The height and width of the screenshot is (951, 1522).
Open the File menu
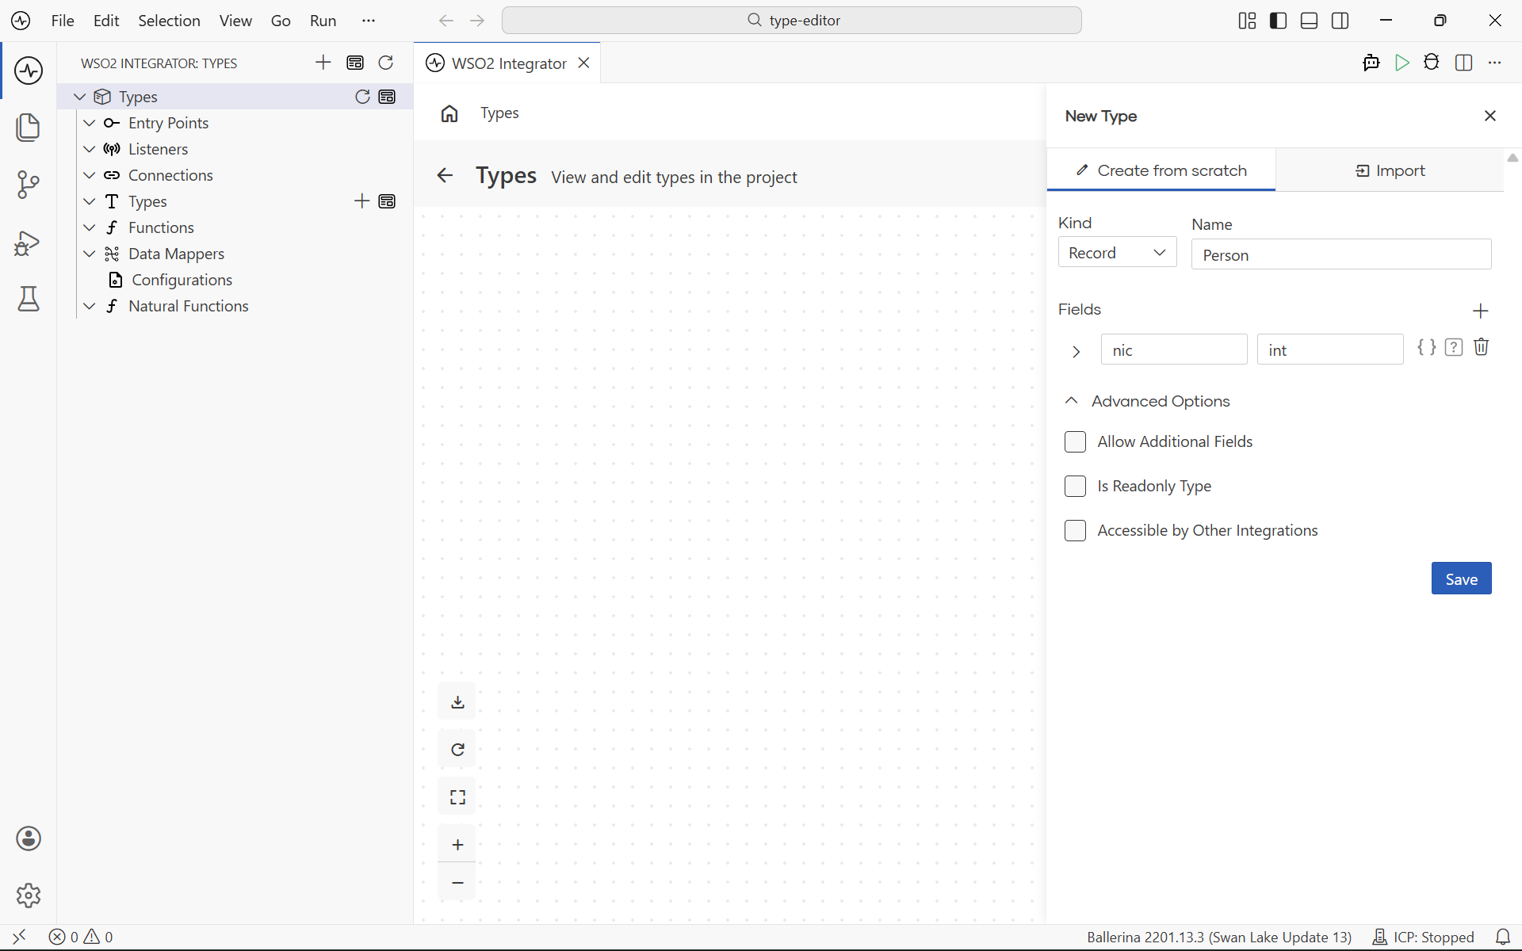pyautogui.click(x=63, y=21)
